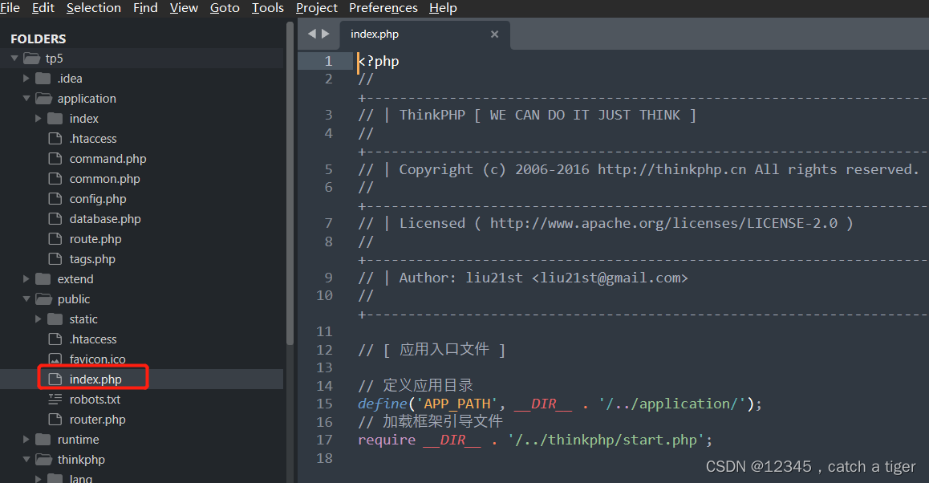Expand the extend folder
929x483 pixels.
coord(25,278)
